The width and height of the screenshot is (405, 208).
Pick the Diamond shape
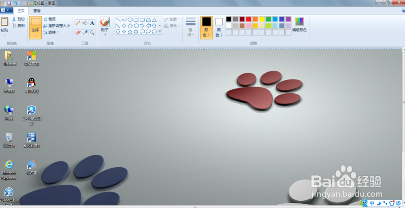coord(124,26)
